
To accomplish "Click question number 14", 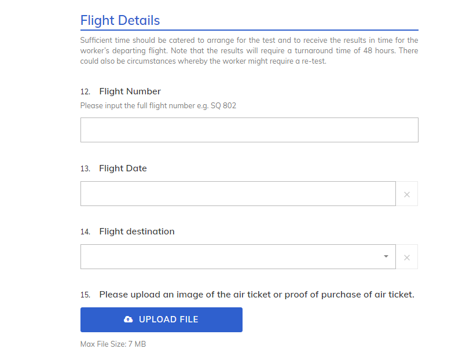I will click(x=85, y=232).
